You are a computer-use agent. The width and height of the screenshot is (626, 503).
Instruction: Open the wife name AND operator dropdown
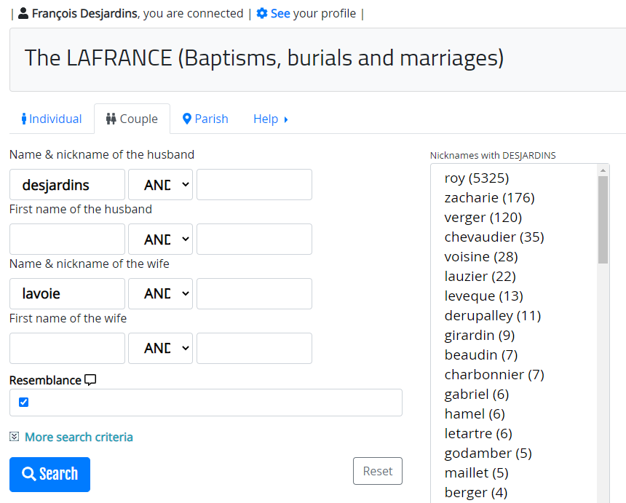(x=160, y=294)
